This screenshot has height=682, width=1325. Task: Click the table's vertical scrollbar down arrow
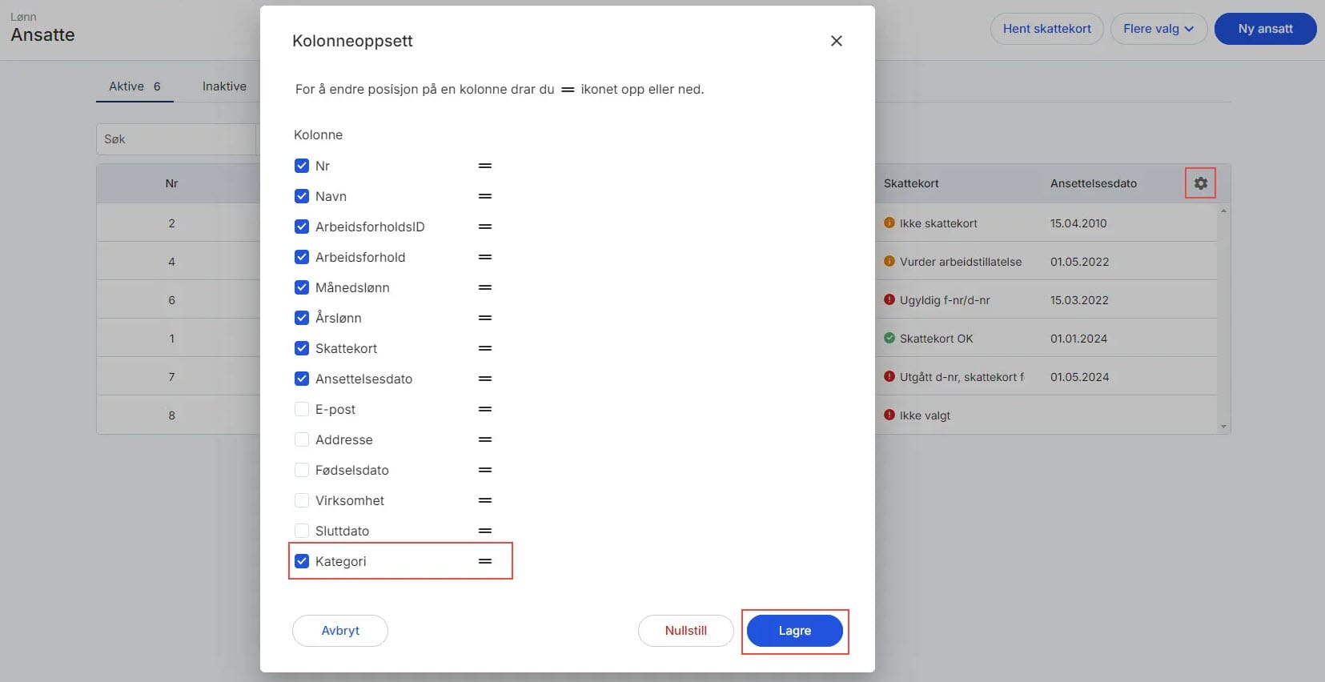1223,427
